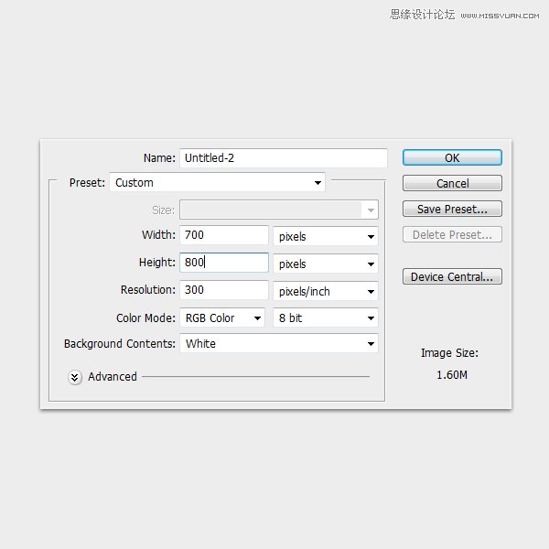Viewport: 549px width, 549px height.
Task: Open the Color Mode RGB Color dropdown
Action: (222, 318)
